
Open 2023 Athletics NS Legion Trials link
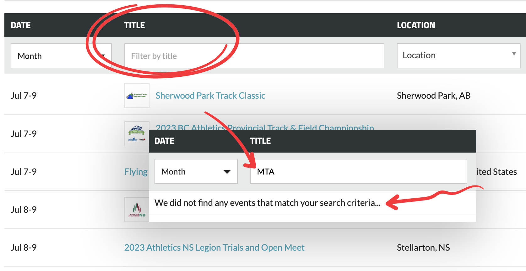pos(214,248)
